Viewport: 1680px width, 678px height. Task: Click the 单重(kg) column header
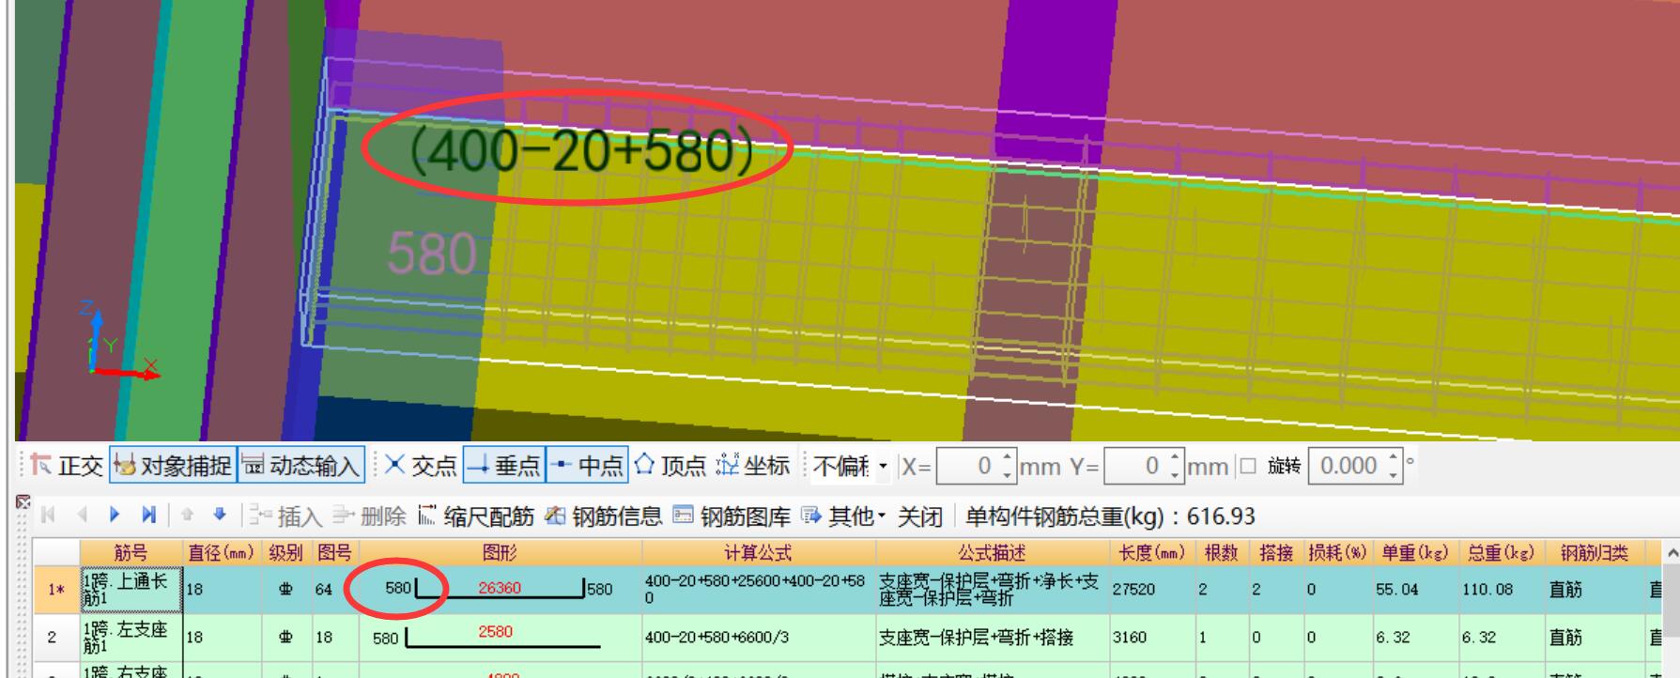click(1414, 552)
